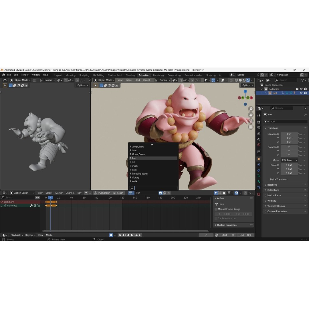The image size is (309, 309).
Task: Open the Render properties tab icon
Action: [x=259, y=122]
